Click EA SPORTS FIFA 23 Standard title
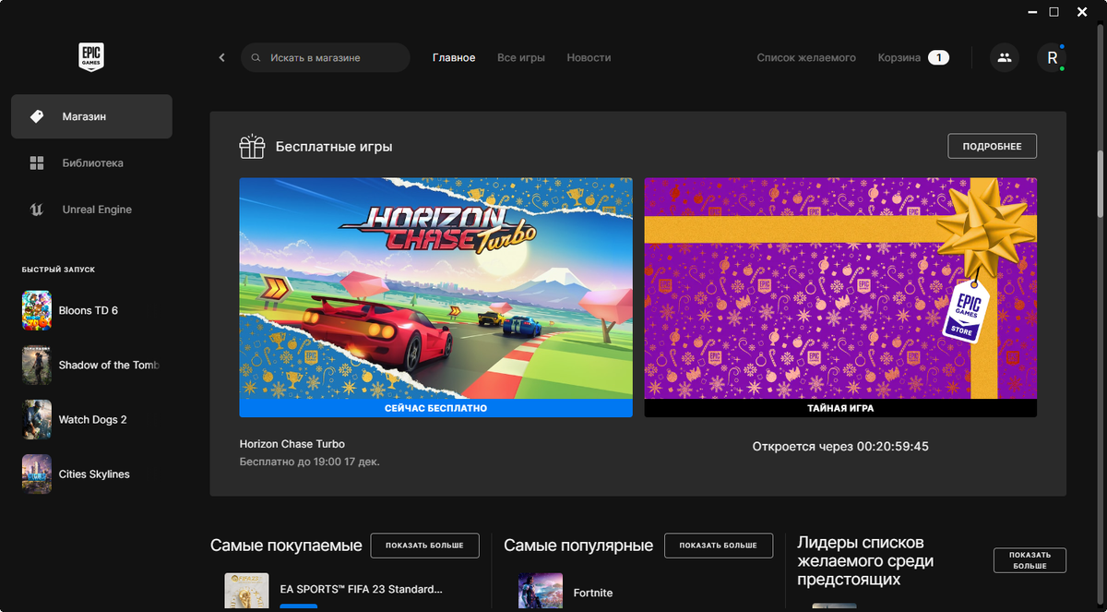The height and width of the screenshot is (612, 1107). 361,589
